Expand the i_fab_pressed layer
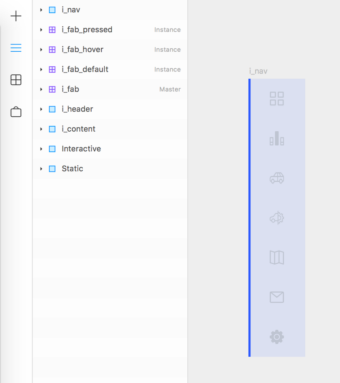Screen dimensions: 340x383 tap(41, 30)
